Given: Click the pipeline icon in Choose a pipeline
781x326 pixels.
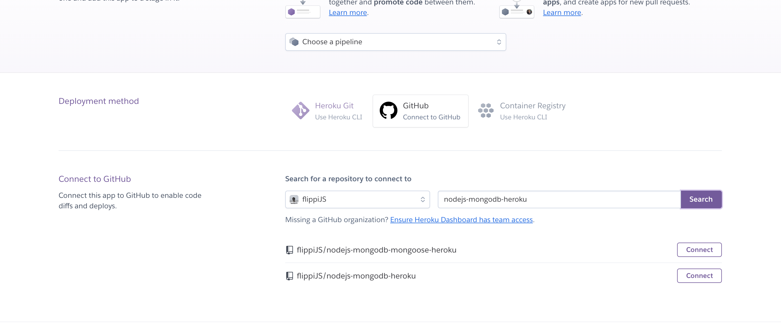Looking at the screenshot, I should tap(294, 42).
